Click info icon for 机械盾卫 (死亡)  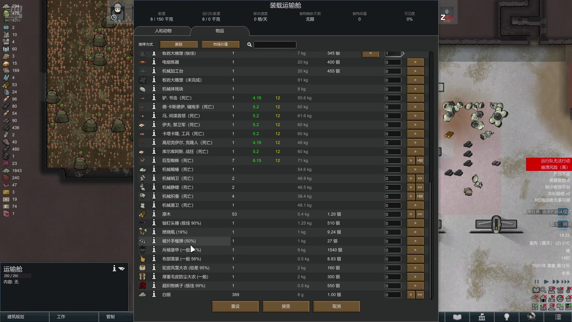click(x=154, y=205)
